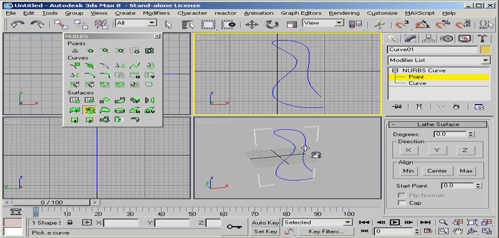Viewport: 499px width, 238px height.
Task: Select Create Ruled Surface in NURBS toolbox
Action: 105,110
